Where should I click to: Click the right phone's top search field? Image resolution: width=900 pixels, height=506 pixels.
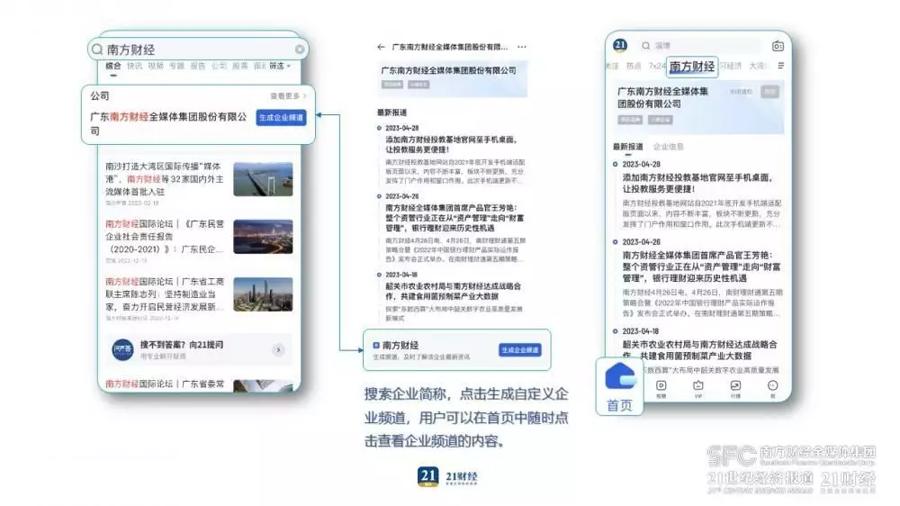[703, 45]
